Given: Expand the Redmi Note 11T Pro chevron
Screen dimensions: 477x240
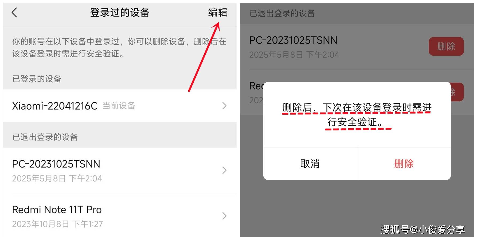Looking at the screenshot, I should (224, 216).
